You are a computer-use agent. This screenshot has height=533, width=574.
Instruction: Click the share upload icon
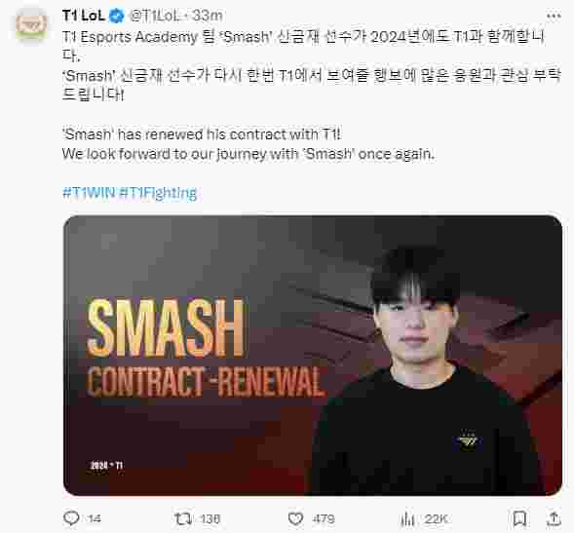tap(554, 518)
